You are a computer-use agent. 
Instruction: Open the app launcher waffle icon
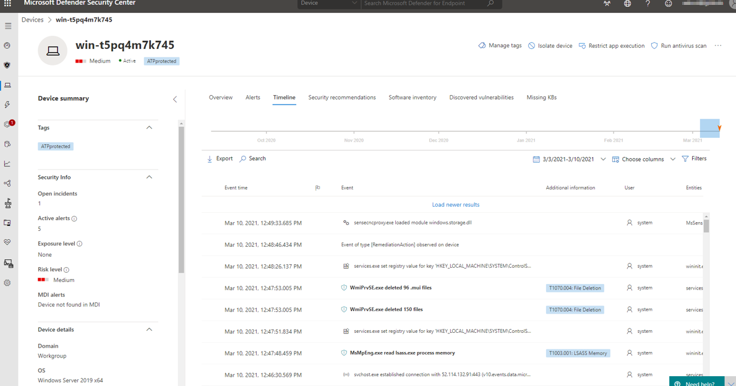(x=7, y=3)
